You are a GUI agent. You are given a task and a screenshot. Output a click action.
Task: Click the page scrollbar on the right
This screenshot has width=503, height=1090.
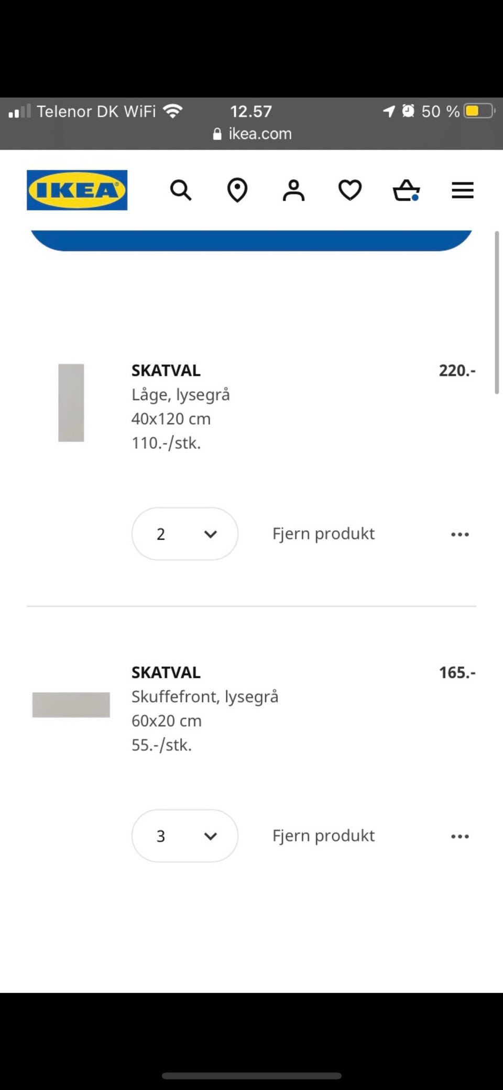(x=497, y=312)
